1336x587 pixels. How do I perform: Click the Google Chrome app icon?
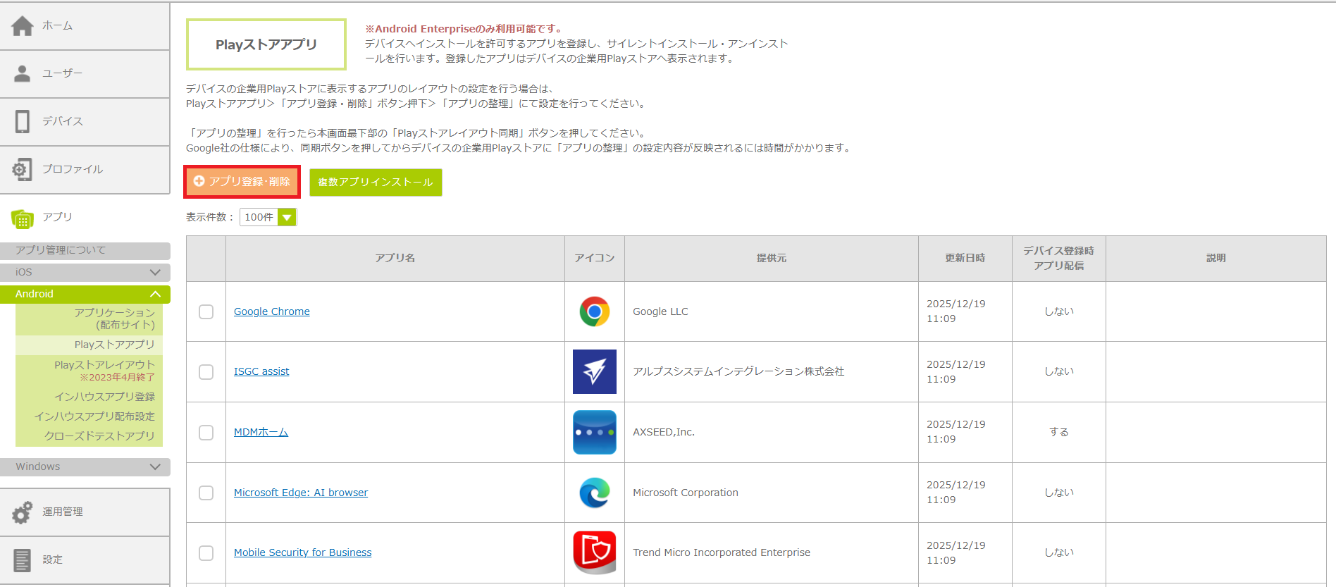pos(594,311)
